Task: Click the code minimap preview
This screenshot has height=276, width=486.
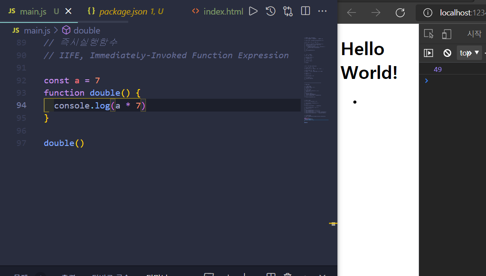Action: 316,80
